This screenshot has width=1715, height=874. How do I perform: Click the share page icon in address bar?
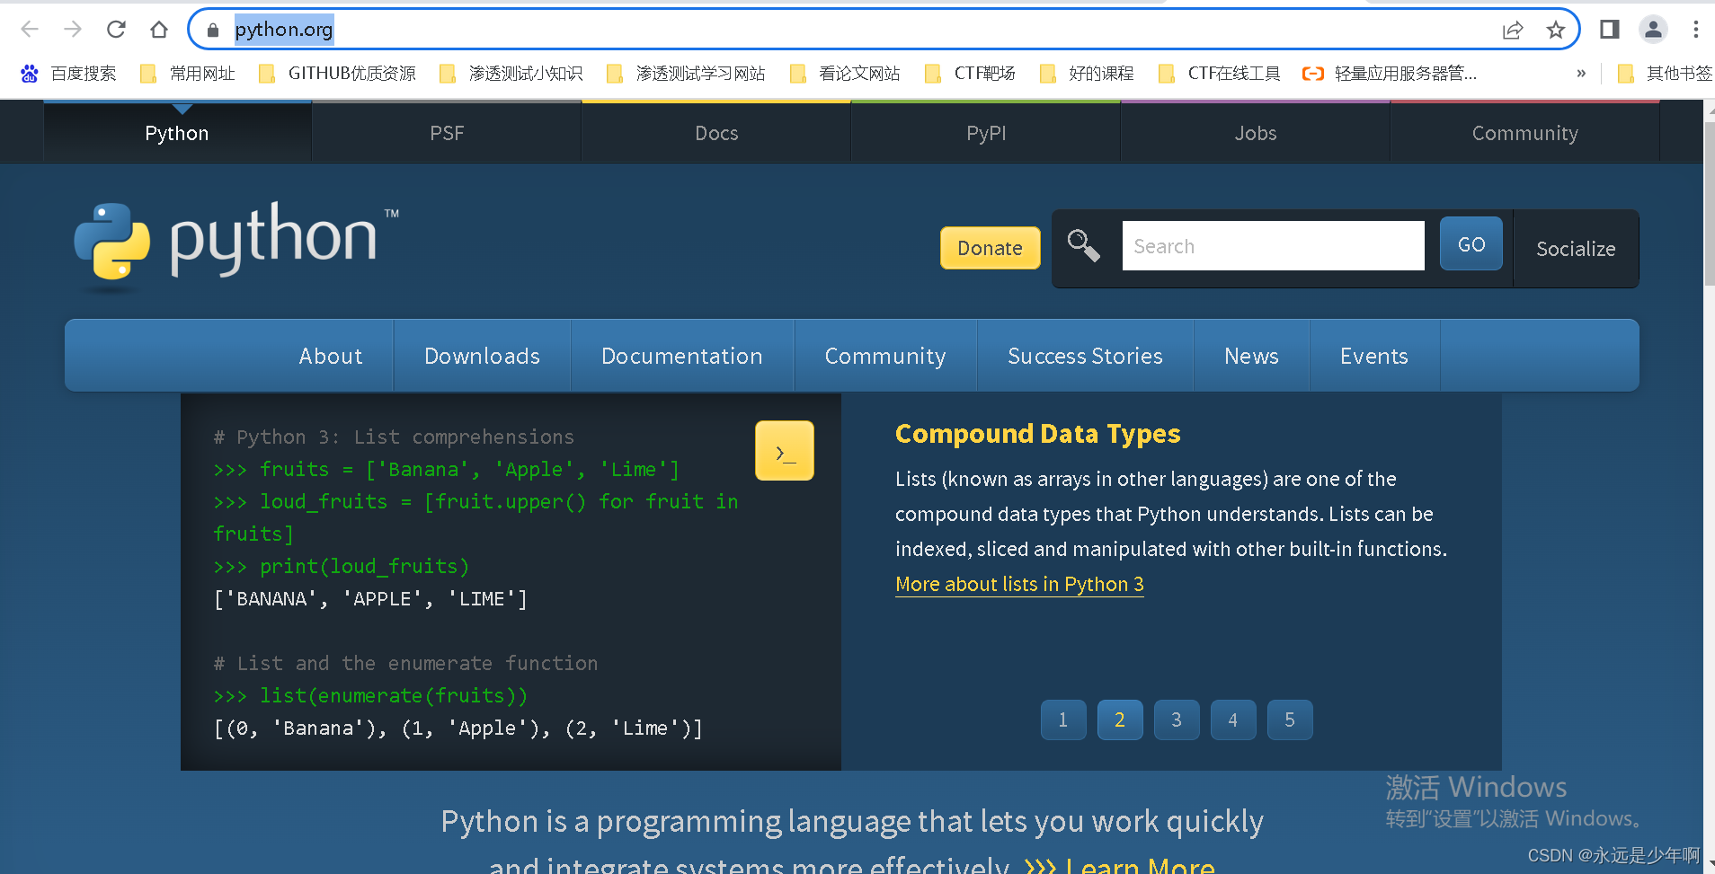point(1513,30)
